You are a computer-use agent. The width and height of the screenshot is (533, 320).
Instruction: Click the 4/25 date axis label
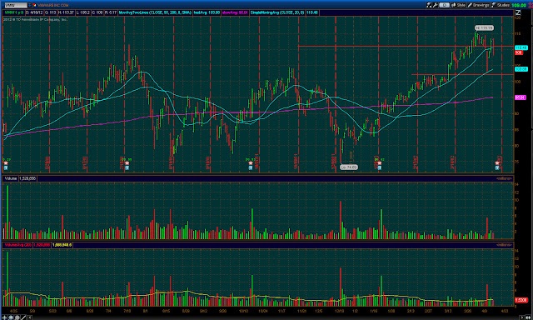tap(13, 311)
